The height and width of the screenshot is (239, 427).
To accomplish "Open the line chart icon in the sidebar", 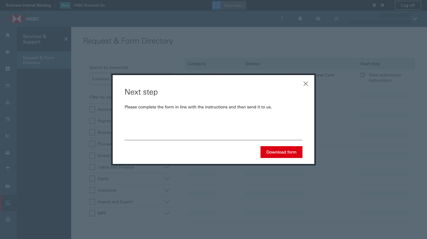I will click(x=8, y=135).
